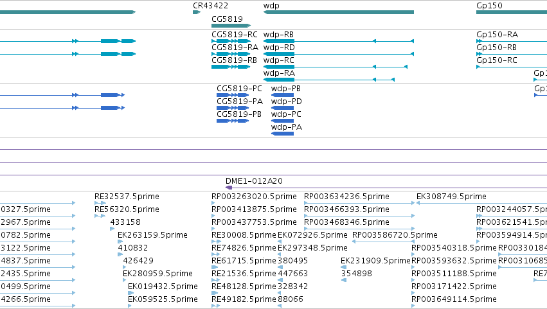Image resolution: width=547 pixels, height=309 pixels.
Task: Select the CG5819 gene feature bar
Action: [x=231, y=26]
